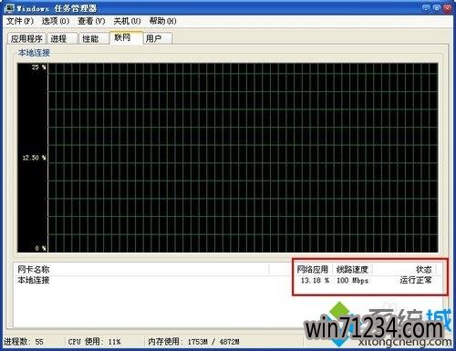
Task: Open the 帮助(H) menu
Action: tap(162, 21)
